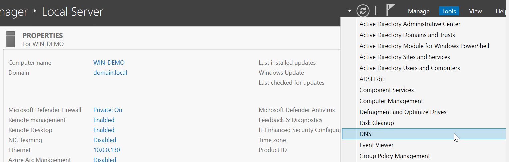Click the refresh icon in header
Image resolution: width=509 pixels, height=162 pixels.
click(363, 11)
